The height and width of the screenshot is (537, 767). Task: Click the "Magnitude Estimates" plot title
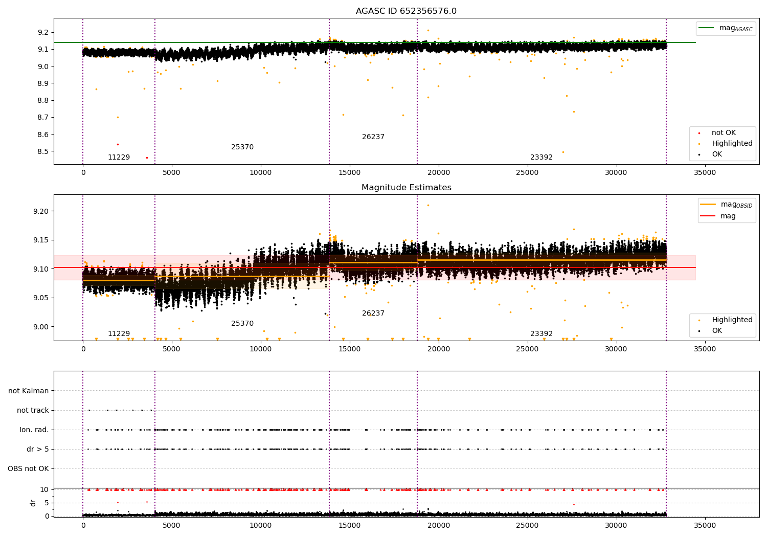tap(406, 188)
